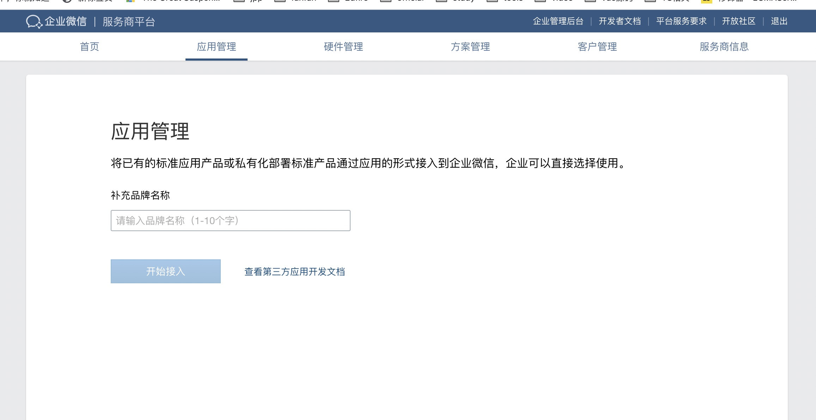Screen dimensions: 816x420
Task: Open the 服务商信息 tab
Action: [724, 47]
